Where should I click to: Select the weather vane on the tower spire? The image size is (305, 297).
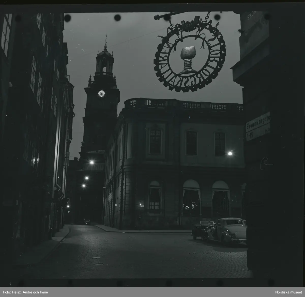coord(106,39)
